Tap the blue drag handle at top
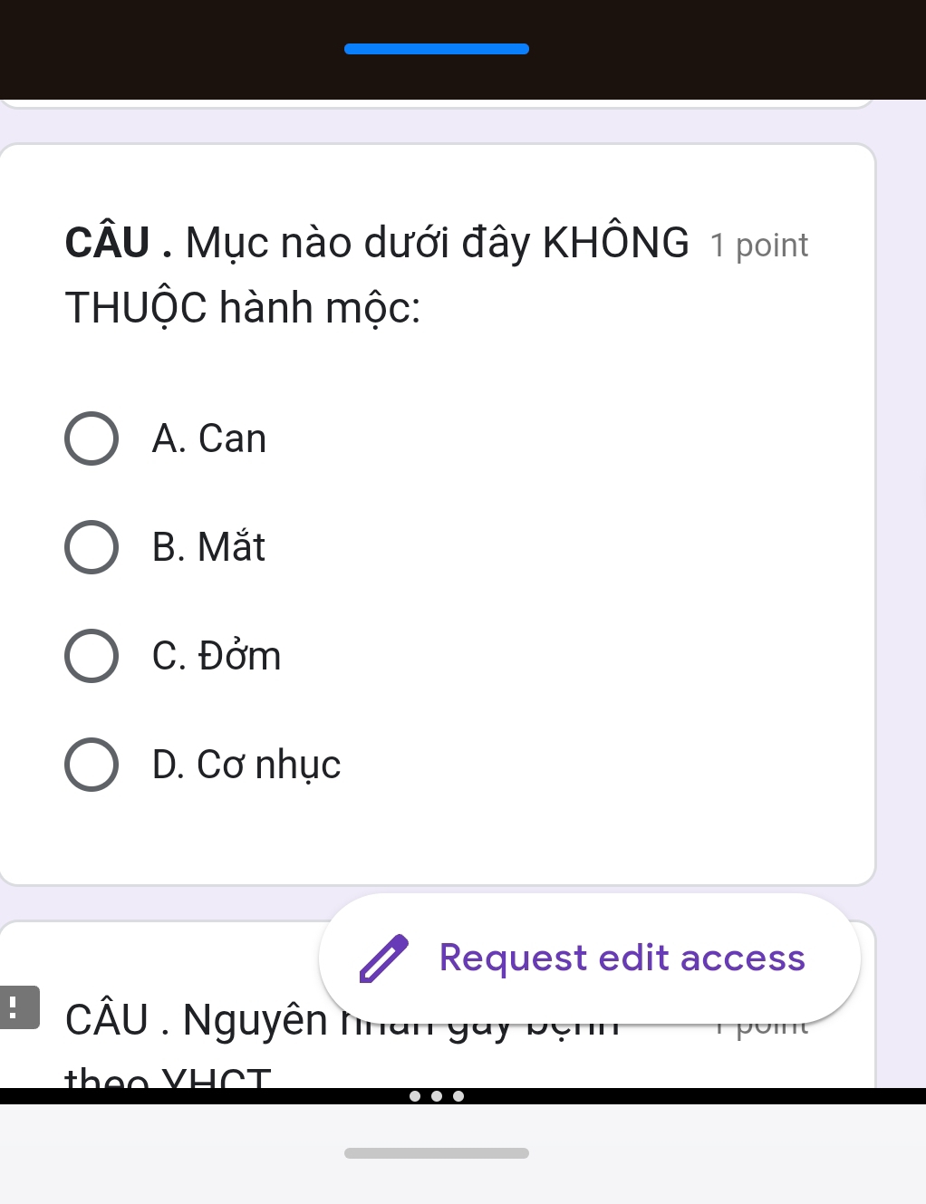Image resolution: width=926 pixels, height=1204 pixels. click(x=437, y=49)
